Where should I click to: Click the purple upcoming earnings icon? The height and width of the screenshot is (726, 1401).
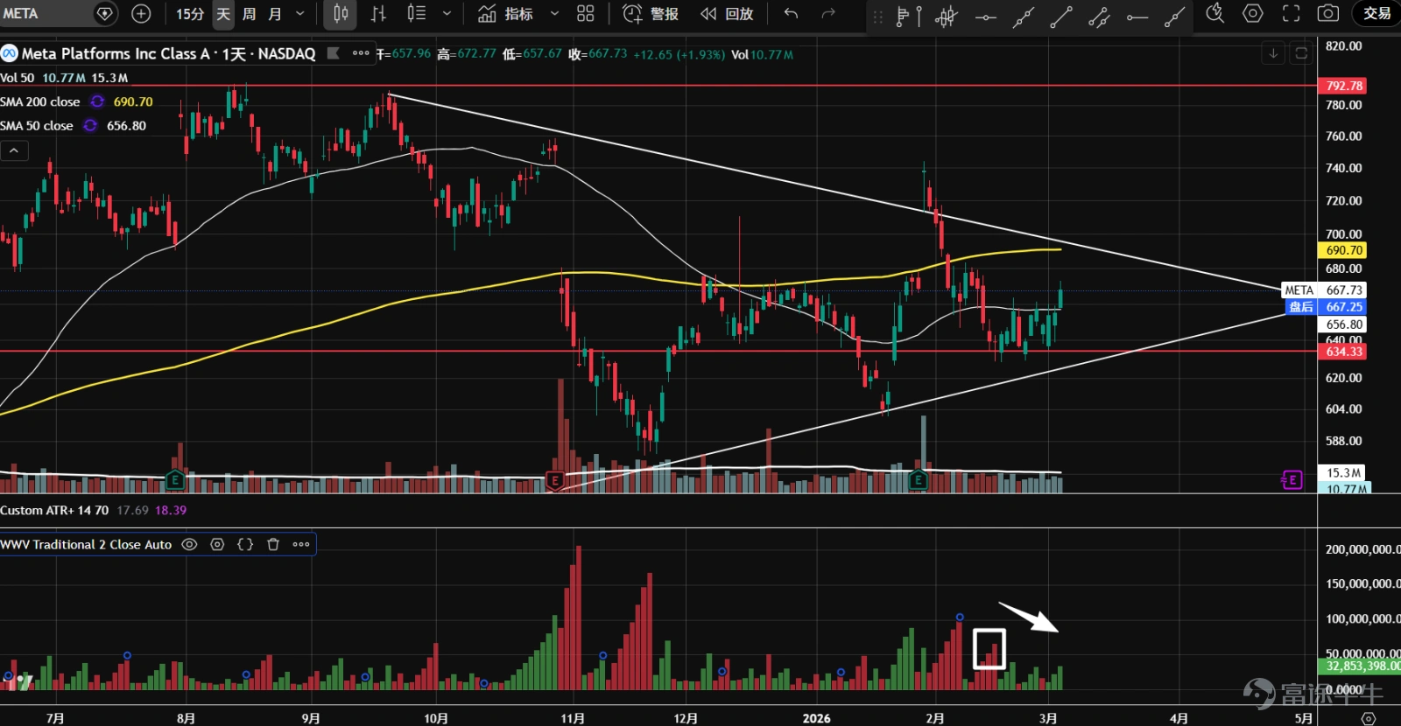tap(1292, 479)
